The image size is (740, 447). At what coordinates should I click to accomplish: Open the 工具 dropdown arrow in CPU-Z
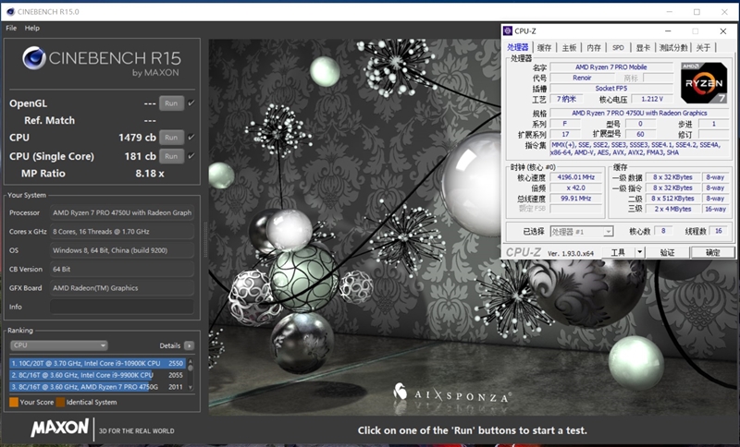639,252
